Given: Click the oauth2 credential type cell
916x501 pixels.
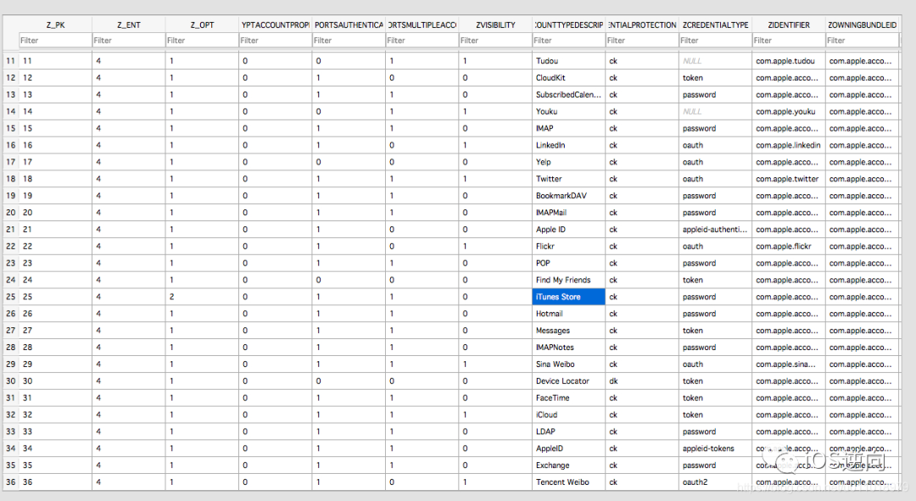Looking at the screenshot, I should [x=715, y=482].
